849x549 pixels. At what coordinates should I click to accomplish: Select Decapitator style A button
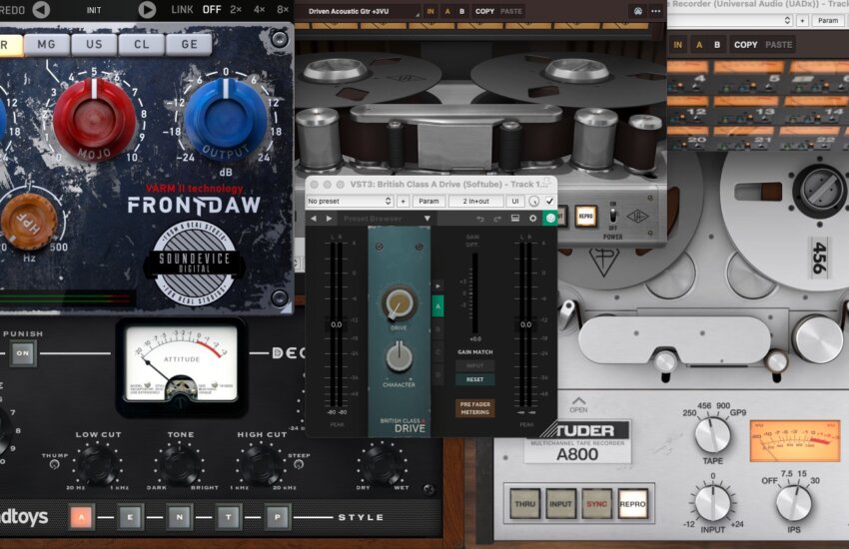(82, 516)
